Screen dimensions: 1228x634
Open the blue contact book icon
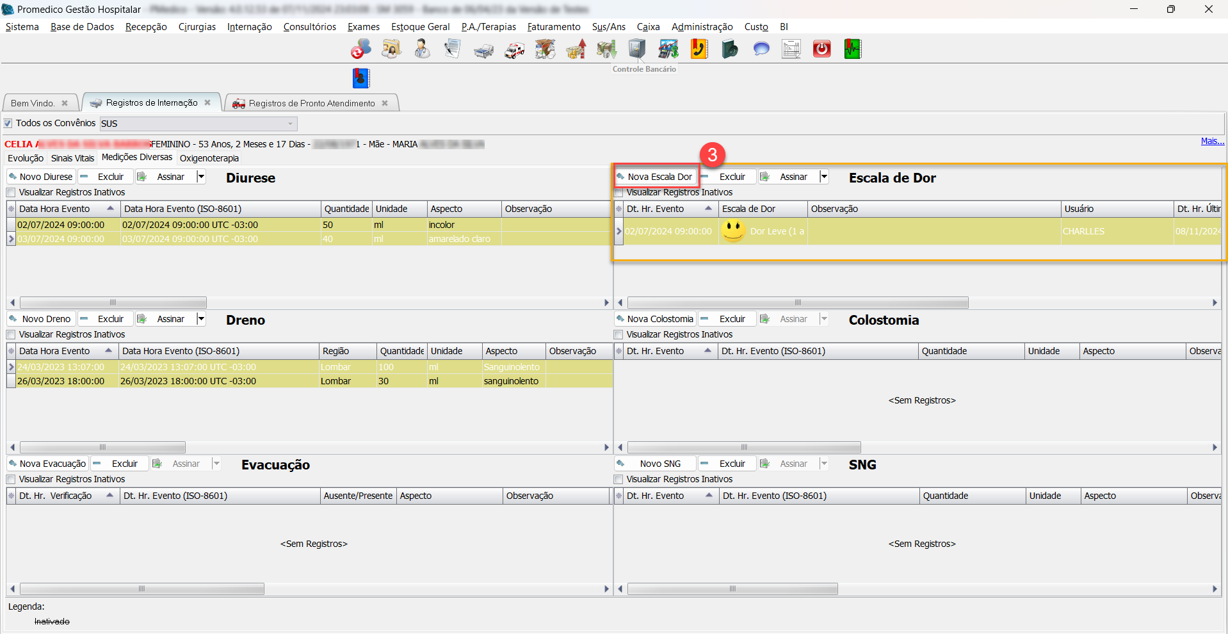click(x=361, y=78)
